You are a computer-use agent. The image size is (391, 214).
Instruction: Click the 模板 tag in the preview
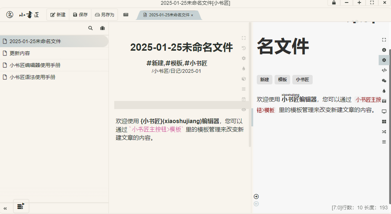pos(282,80)
